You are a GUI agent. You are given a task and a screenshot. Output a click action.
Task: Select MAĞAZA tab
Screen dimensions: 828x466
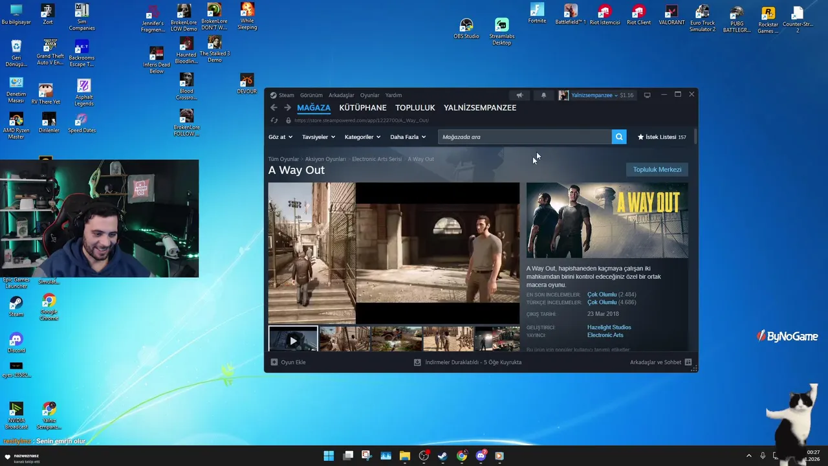[314, 108]
